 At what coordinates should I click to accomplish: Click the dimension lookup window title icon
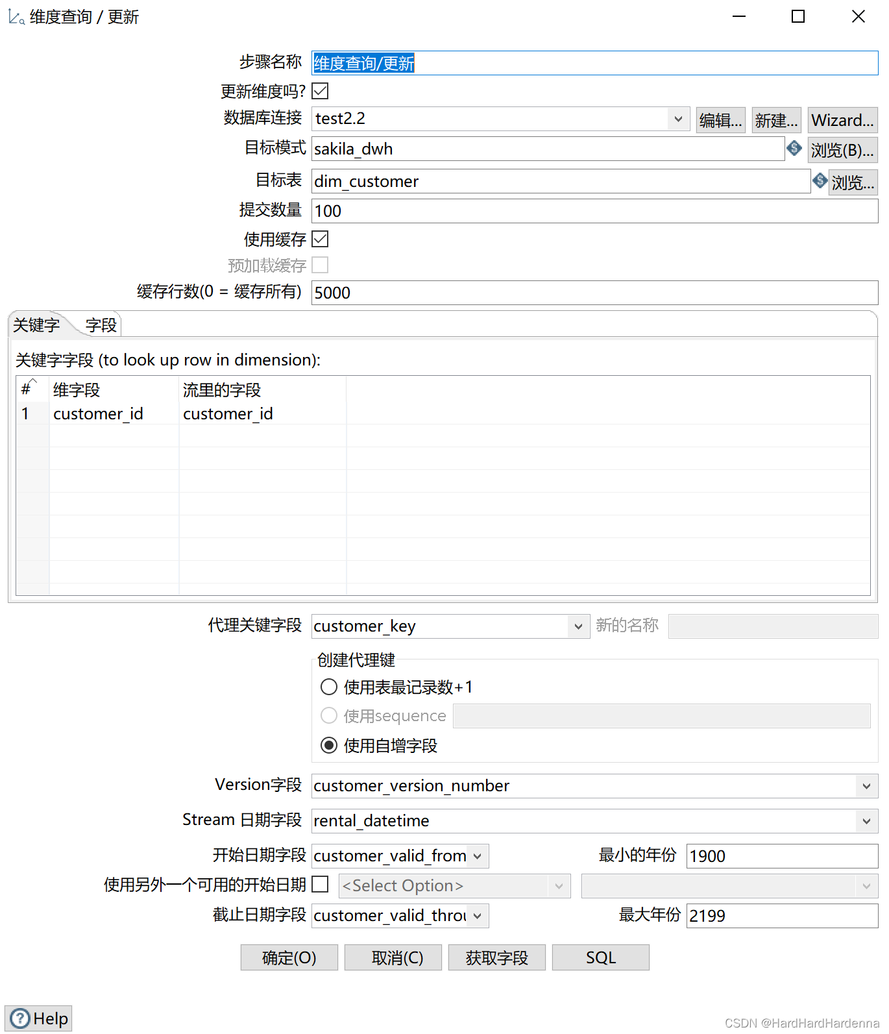tap(16, 17)
